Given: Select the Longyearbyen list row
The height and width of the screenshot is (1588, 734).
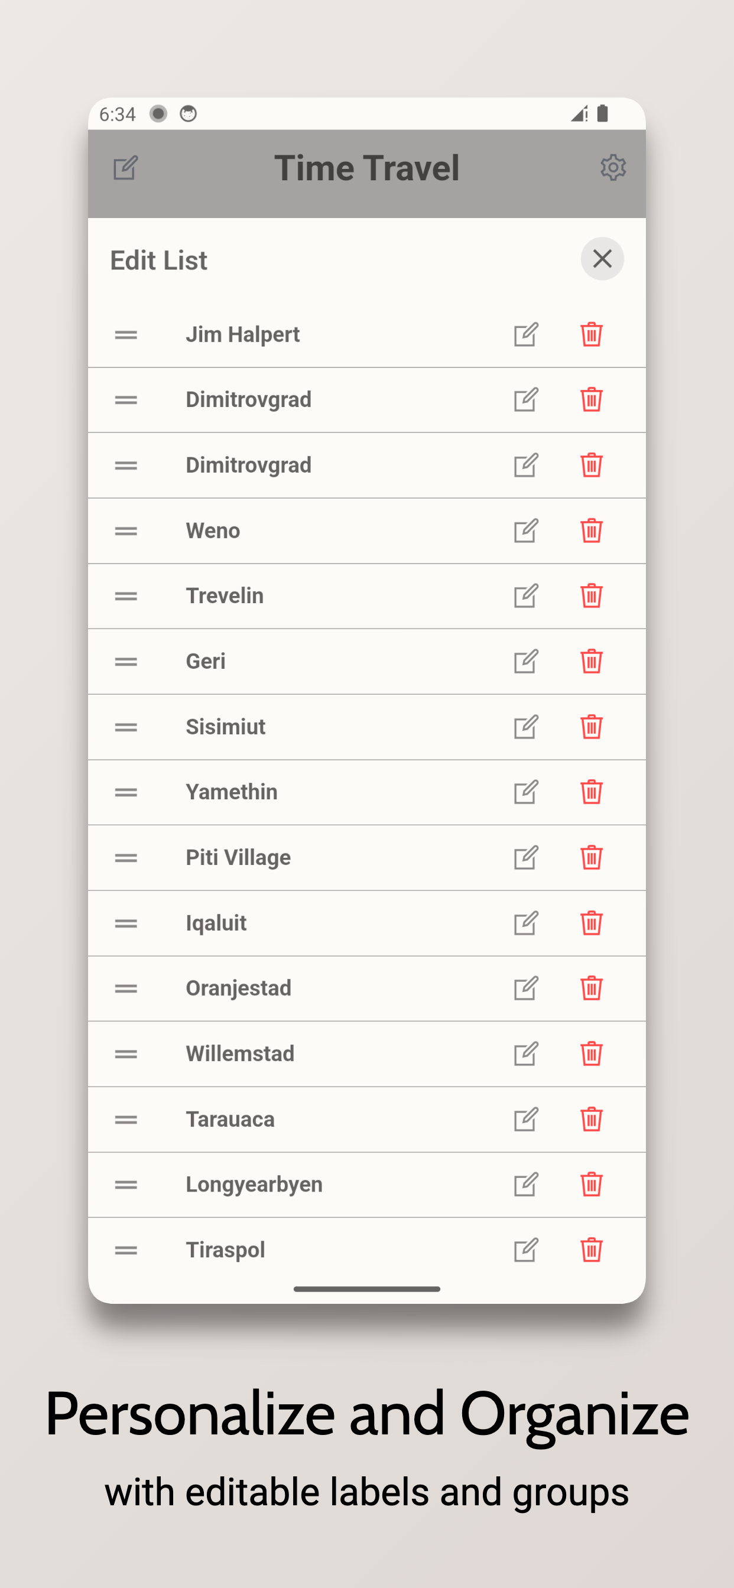Looking at the screenshot, I should (x=367, y=1185).
